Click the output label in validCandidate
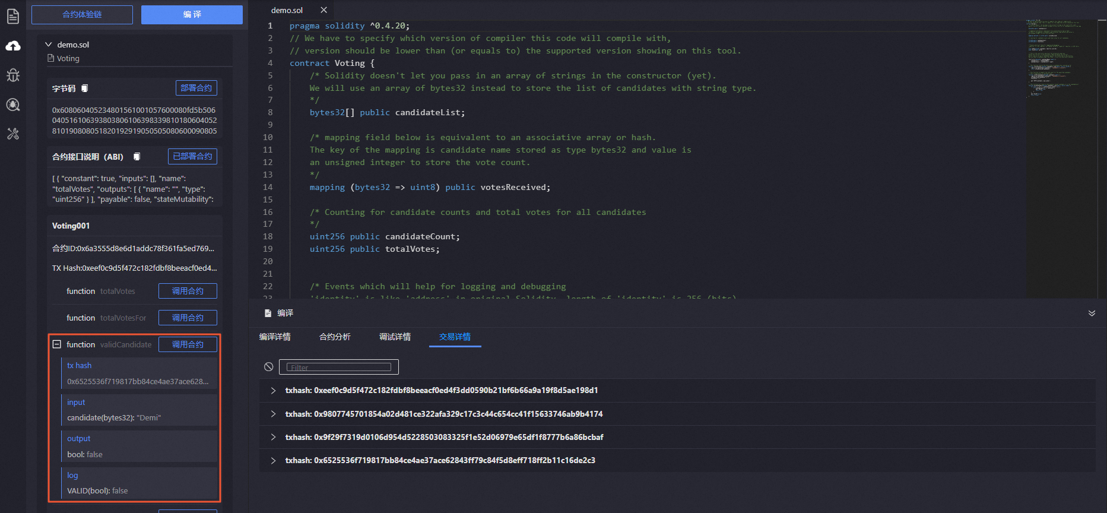The height and width of the screenshot is (513, 1107). click(78, 438)
